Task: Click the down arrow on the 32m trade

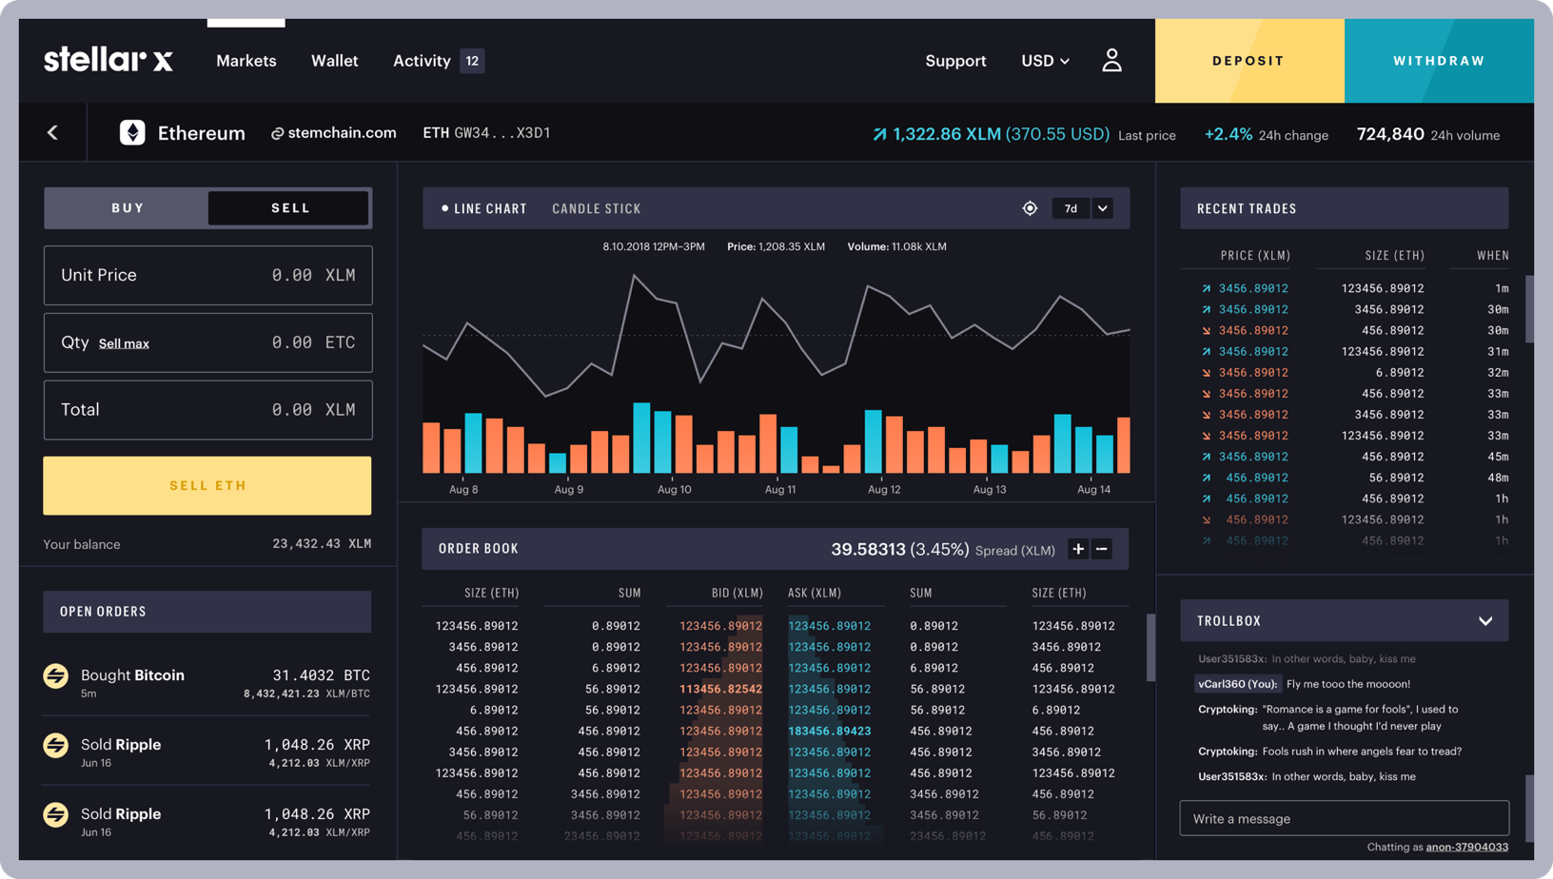Action: click(1206, 373)
